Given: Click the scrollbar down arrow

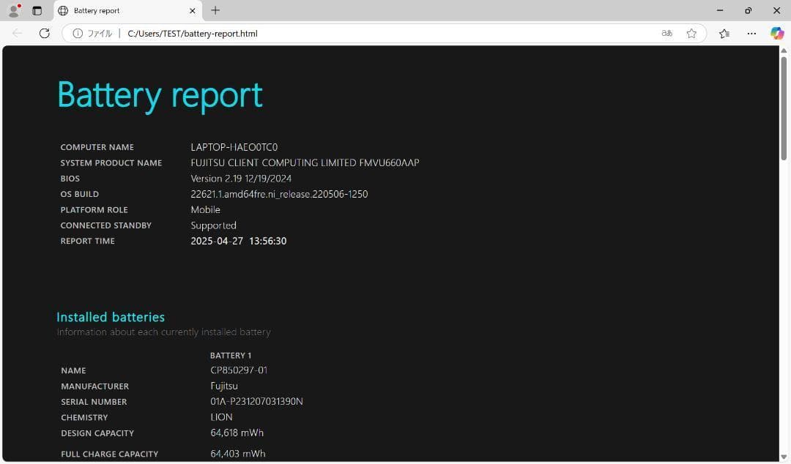Looking at the screenshot, I should [x=785, y=457].
